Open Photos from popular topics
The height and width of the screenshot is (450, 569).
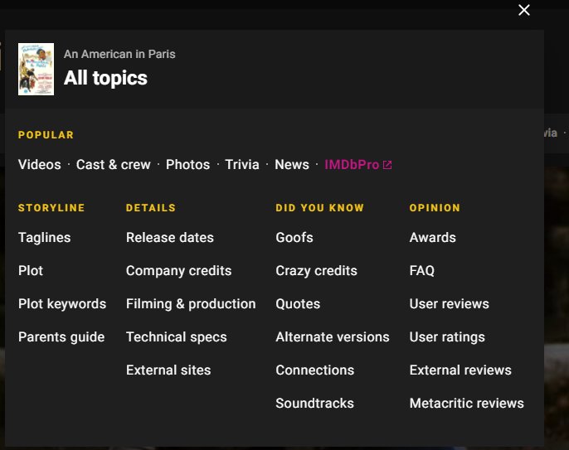pyautogui.click(x=187, y=165)
